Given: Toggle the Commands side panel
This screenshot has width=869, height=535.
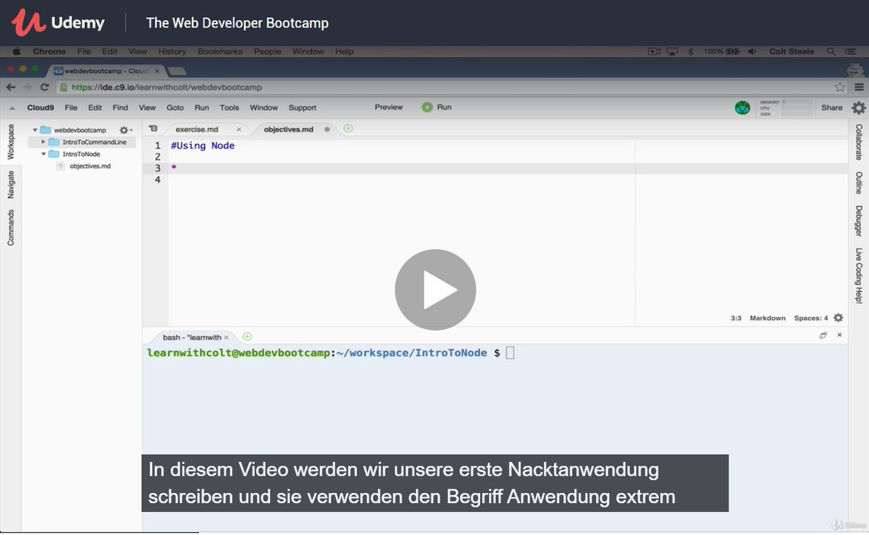Looking at the screenshot, I should tap(11, 227).
